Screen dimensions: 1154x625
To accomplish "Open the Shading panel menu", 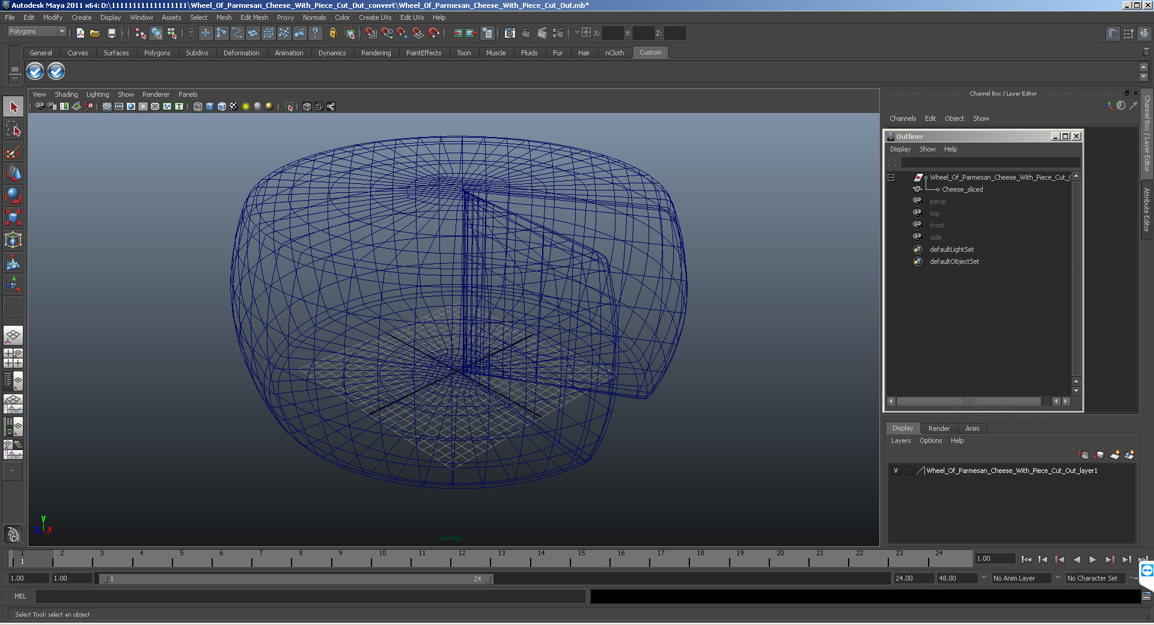I will click(x=66, y=94).
